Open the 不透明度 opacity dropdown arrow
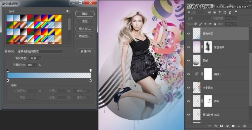The height and width of the screenshot is (130, 252). (x=235, y=18)
